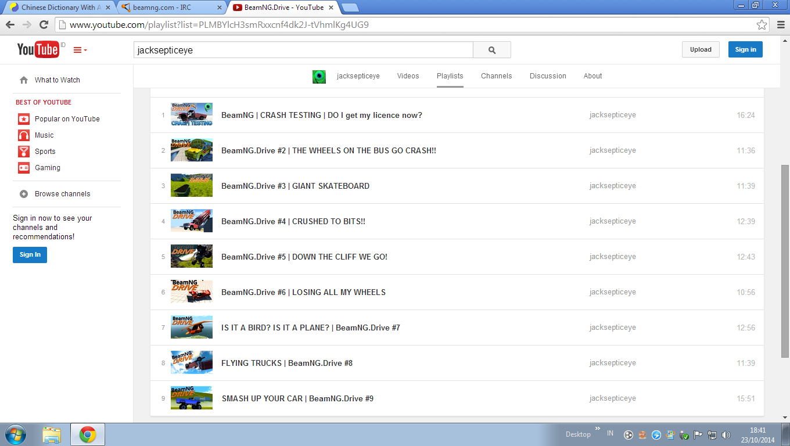790x446 pixels.
Task: Click the browser address bar
Action: (412, 25)
